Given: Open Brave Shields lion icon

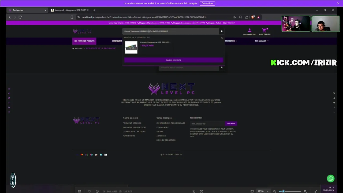Looking at the screenshot, I should coord(253,17).
